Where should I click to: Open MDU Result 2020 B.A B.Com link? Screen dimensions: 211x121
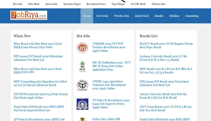pyautogui.click(x=166, y=70)
